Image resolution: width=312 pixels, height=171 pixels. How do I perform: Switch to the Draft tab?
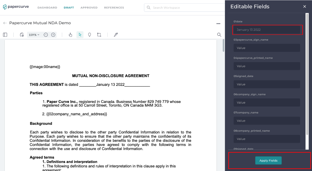click(69, 8)
